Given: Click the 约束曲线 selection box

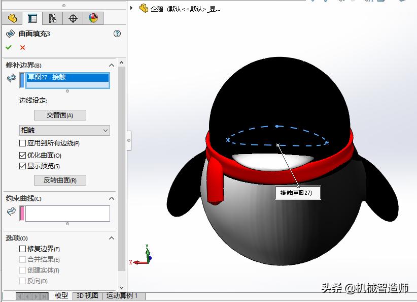Looking at the screenshot, I should click(67, 214).
